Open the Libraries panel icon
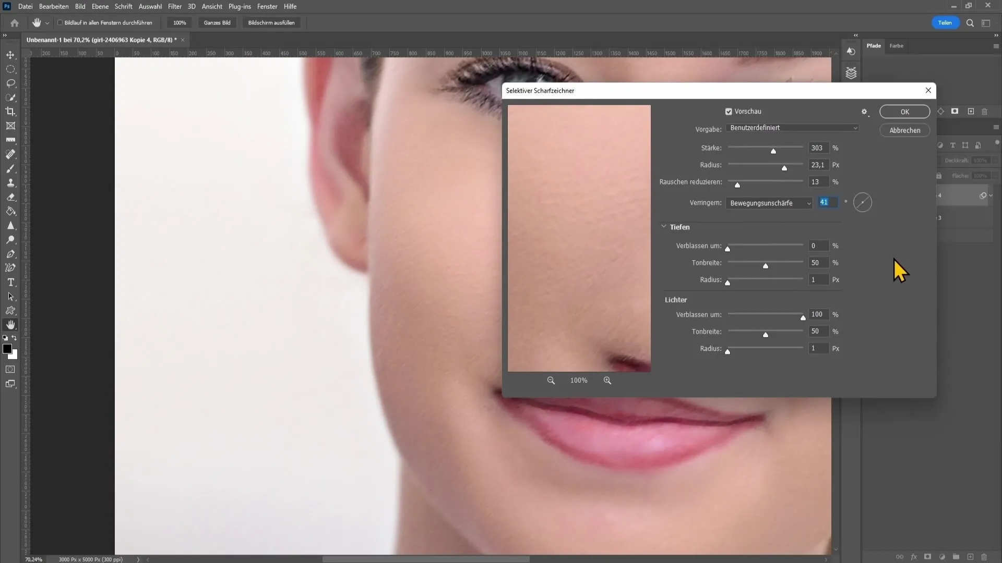Image resolution: width=1002 pixels, height=563 pixels. tap(851, 73)
